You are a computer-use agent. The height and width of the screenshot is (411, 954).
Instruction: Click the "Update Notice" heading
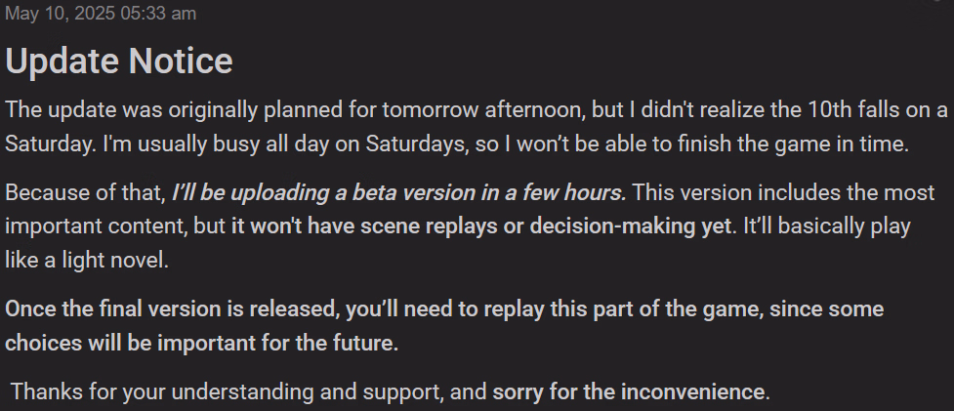coord(119,61)
